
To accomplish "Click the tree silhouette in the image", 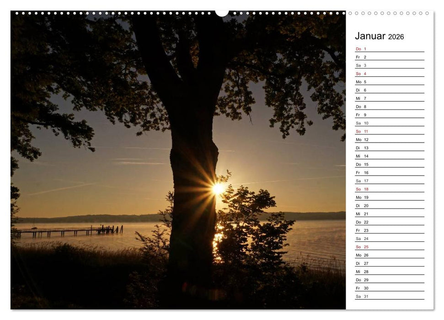I will coord(192,114).
